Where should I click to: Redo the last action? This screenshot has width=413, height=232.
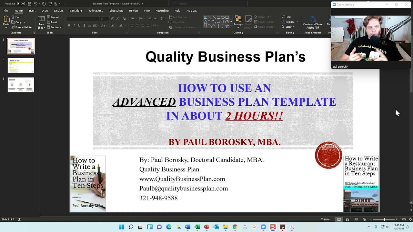point(44,4)
